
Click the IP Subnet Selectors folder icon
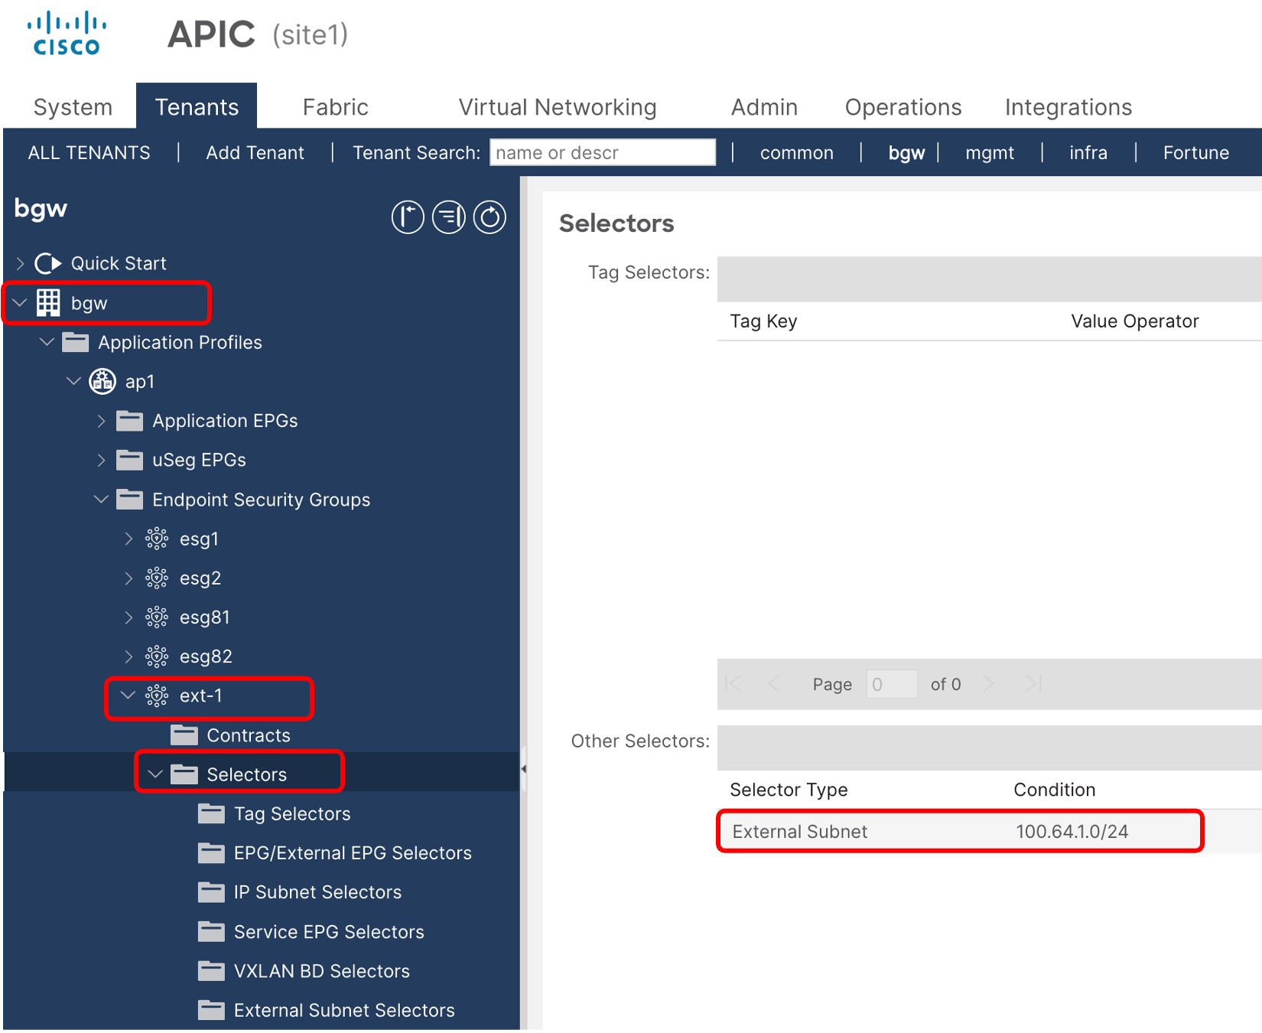[x=211, y=892]
